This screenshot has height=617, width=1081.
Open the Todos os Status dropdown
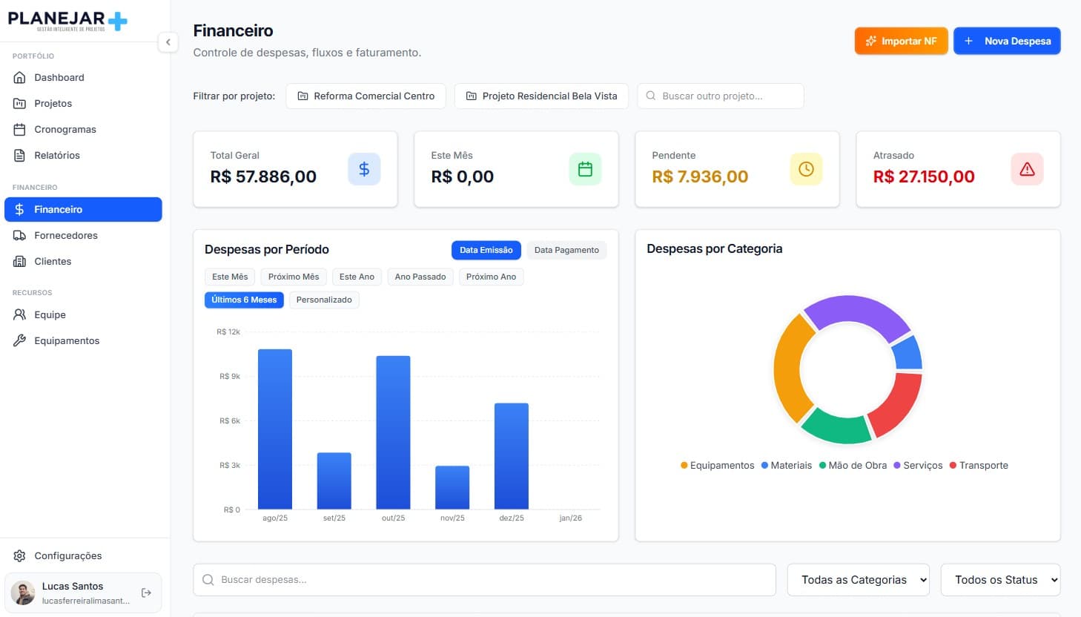pos(1000,580)
